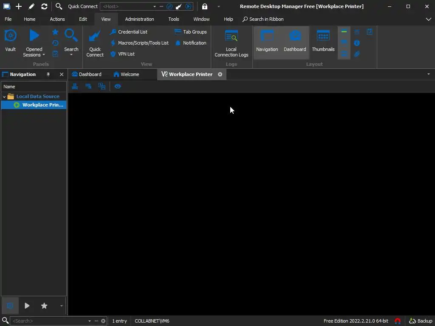Click the paperclip attachments icon in Layout group
The width and height of the screenshot is (435, 326).
point(357,54)
